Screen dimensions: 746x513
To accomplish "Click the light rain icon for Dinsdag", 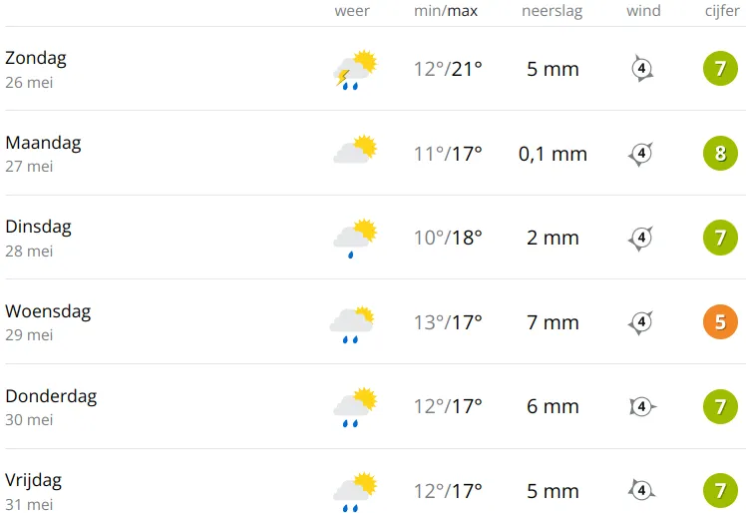I will 355,239.
